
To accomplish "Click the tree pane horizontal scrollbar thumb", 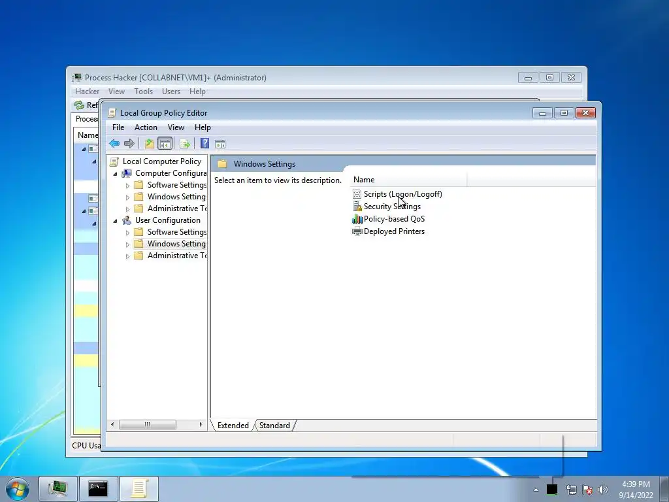I will click(147, 424).
